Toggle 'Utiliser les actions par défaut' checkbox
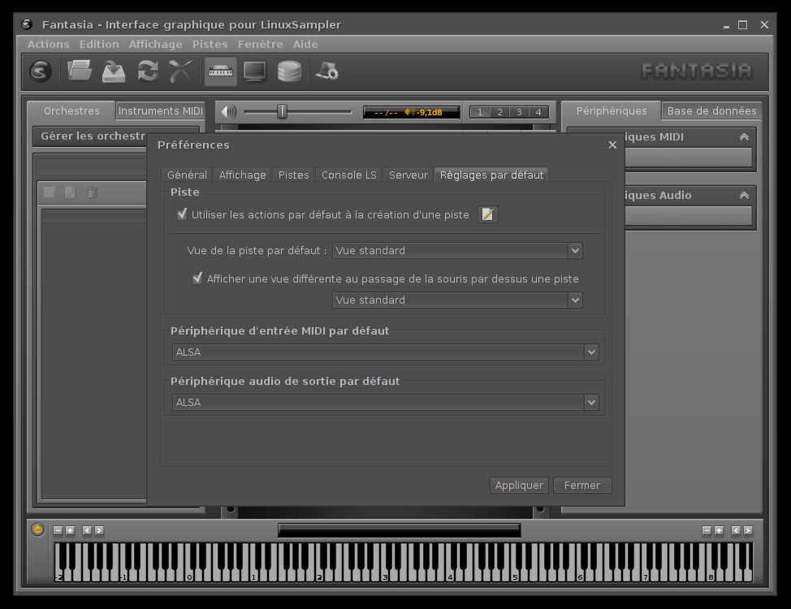This screenshot has width=791, height=609. click(182, 214)
